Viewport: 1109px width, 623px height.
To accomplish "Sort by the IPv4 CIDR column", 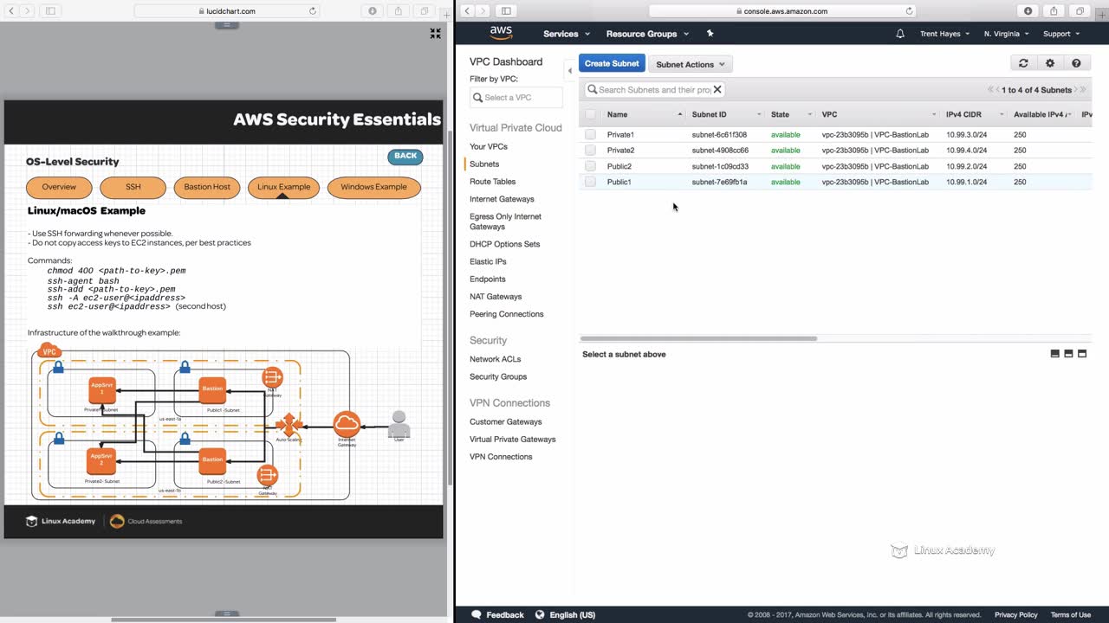I will [x=975, y=114].
